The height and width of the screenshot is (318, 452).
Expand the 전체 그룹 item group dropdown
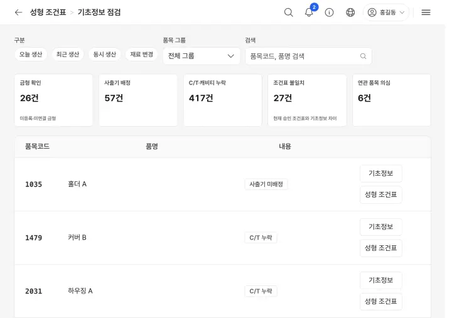pos(202,56)
